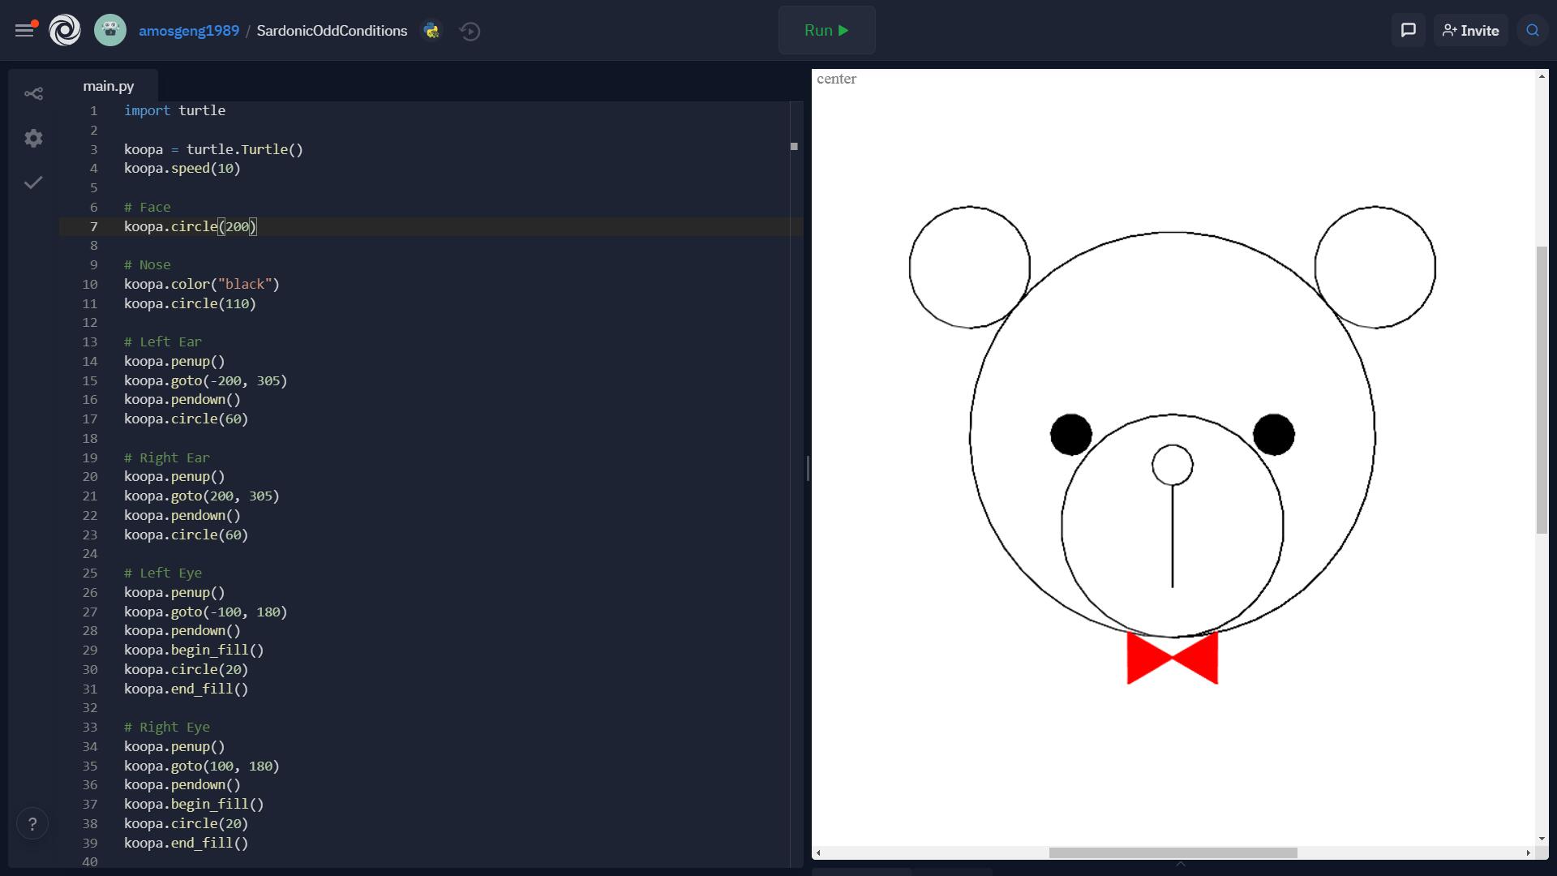Click the 'center' text in output
The width and height of the screenshot is (1557, 876).
coord(836,79)
